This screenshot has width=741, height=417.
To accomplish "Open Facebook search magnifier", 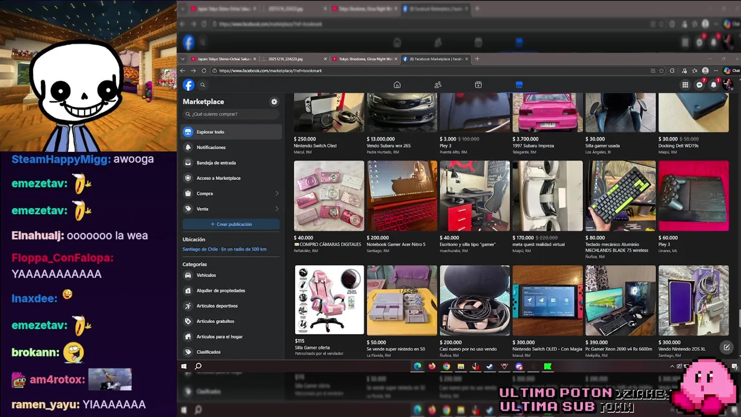I will pos(203,85).
